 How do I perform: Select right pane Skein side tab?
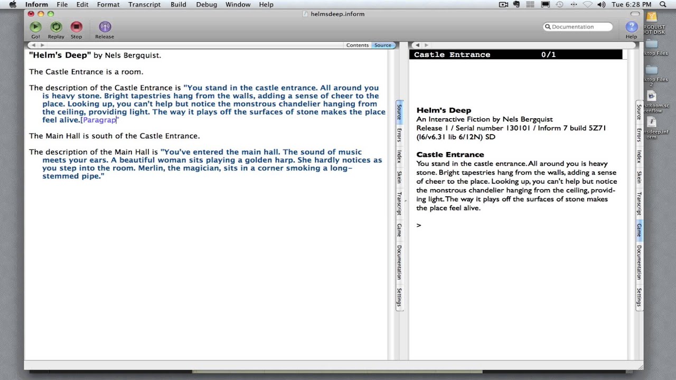[x=639, y=177]
